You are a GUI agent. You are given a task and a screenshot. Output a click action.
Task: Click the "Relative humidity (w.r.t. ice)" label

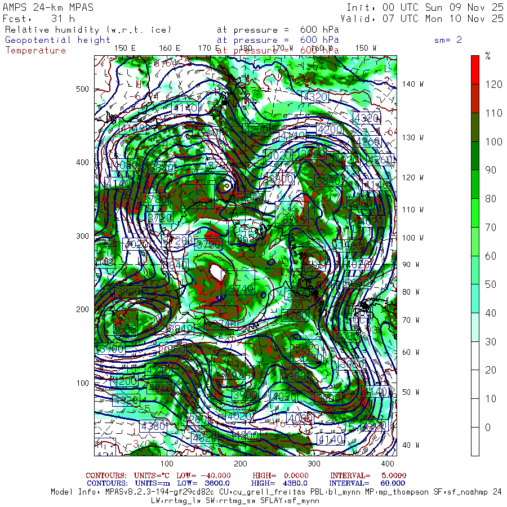click(88, 30)
